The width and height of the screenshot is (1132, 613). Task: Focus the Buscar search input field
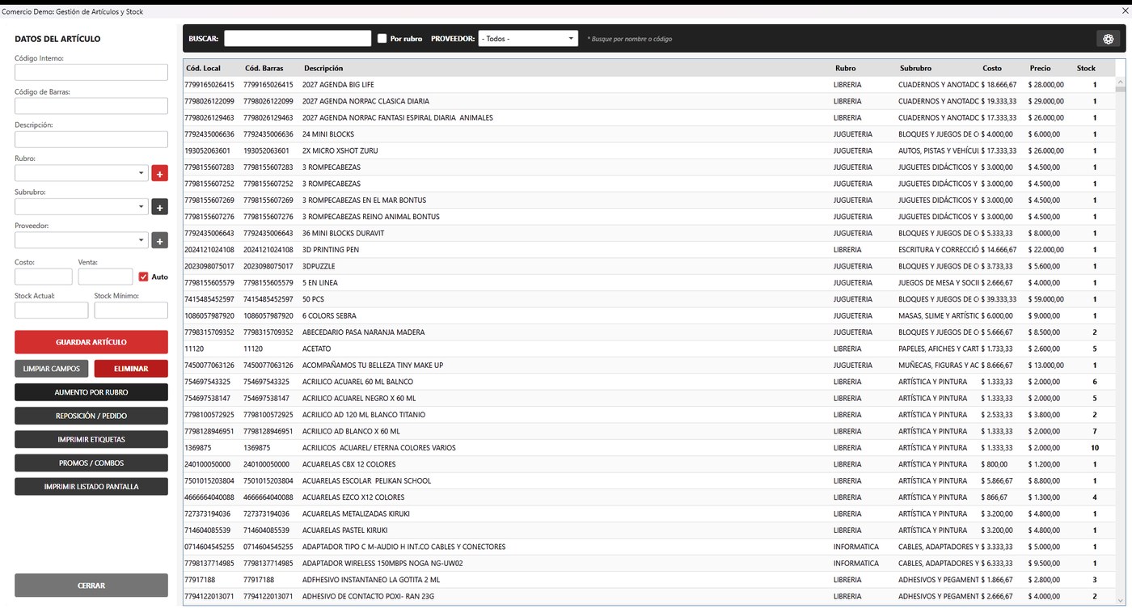[x=298, y=39]
